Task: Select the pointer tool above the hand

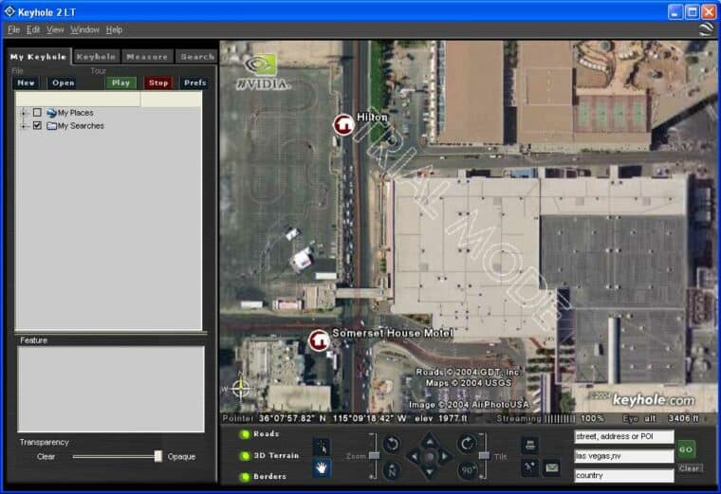Action: pos(322,446)
